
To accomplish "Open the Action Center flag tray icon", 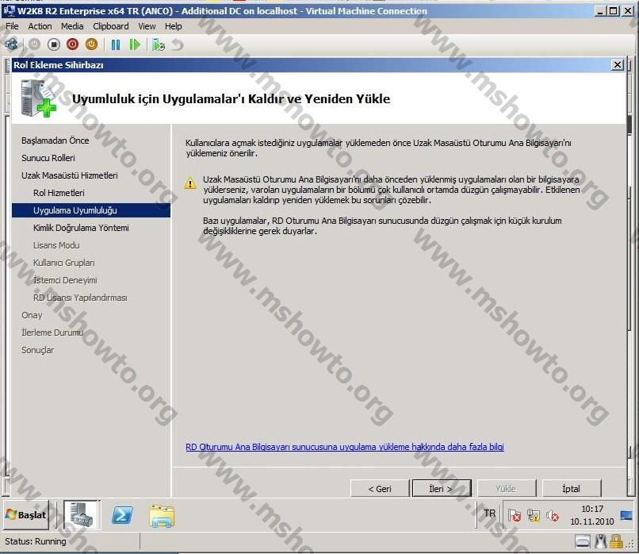I will (x=515, y=516).
